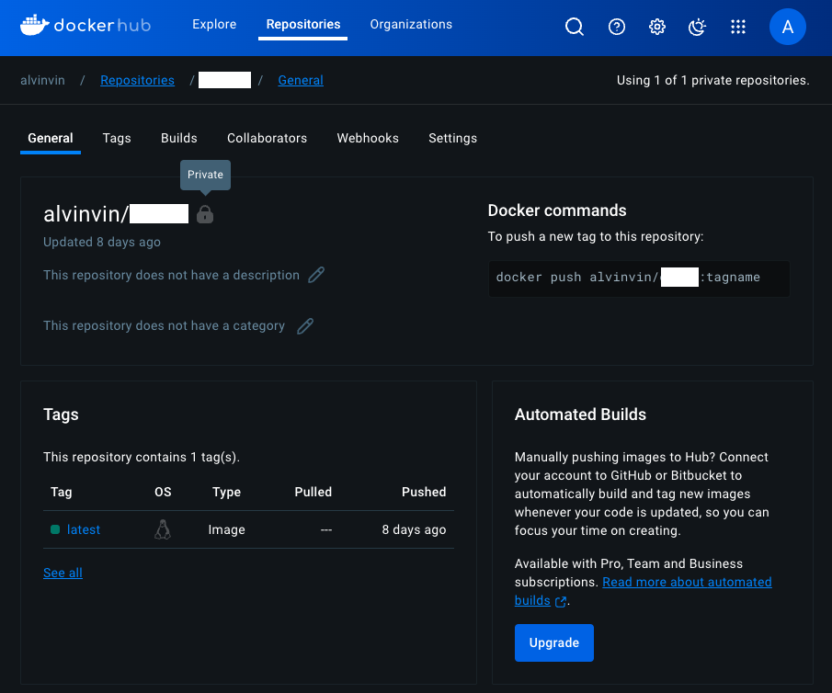Switch to the Builds tab
Viewport: 832px width, 693px height.
tap(179, 139)
